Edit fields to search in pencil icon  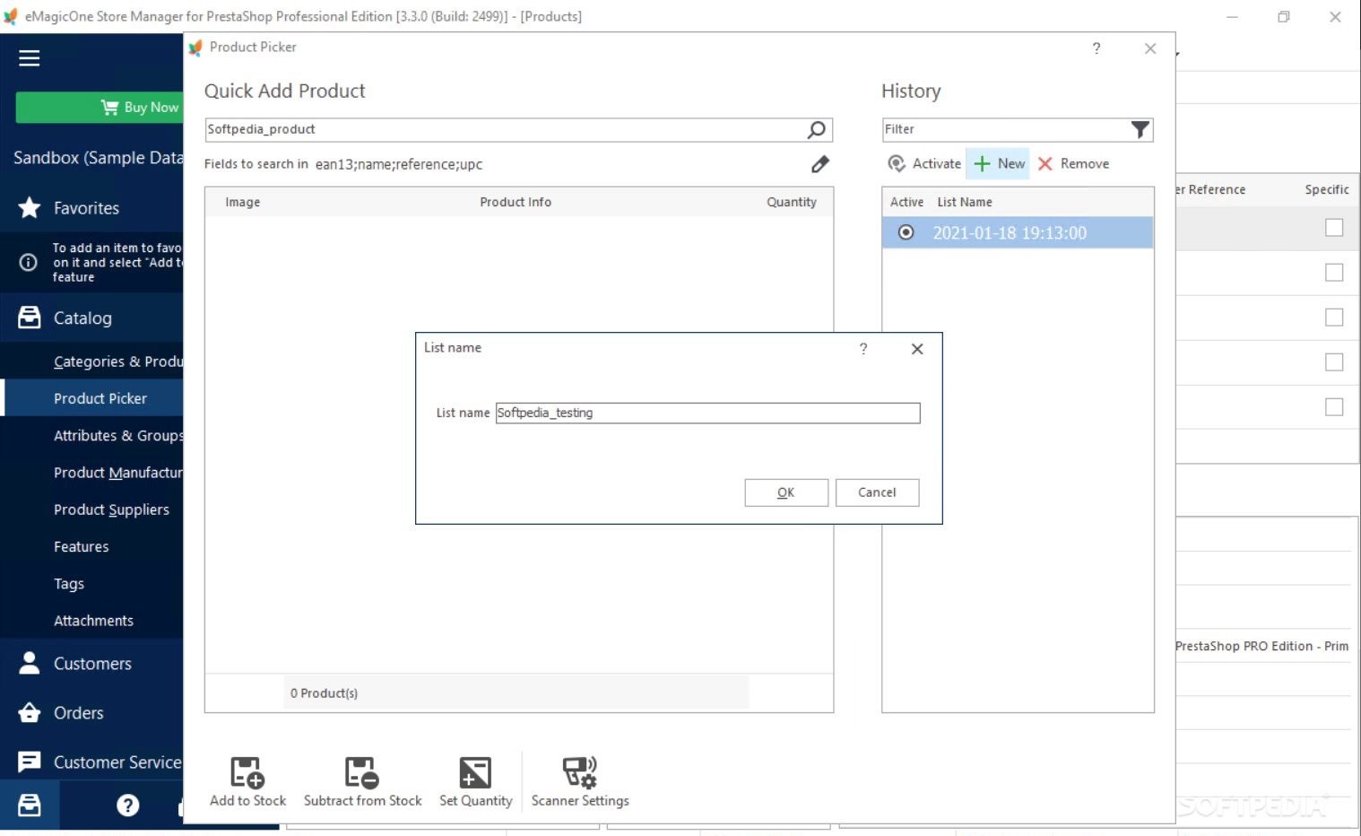(x=820, y=164)
